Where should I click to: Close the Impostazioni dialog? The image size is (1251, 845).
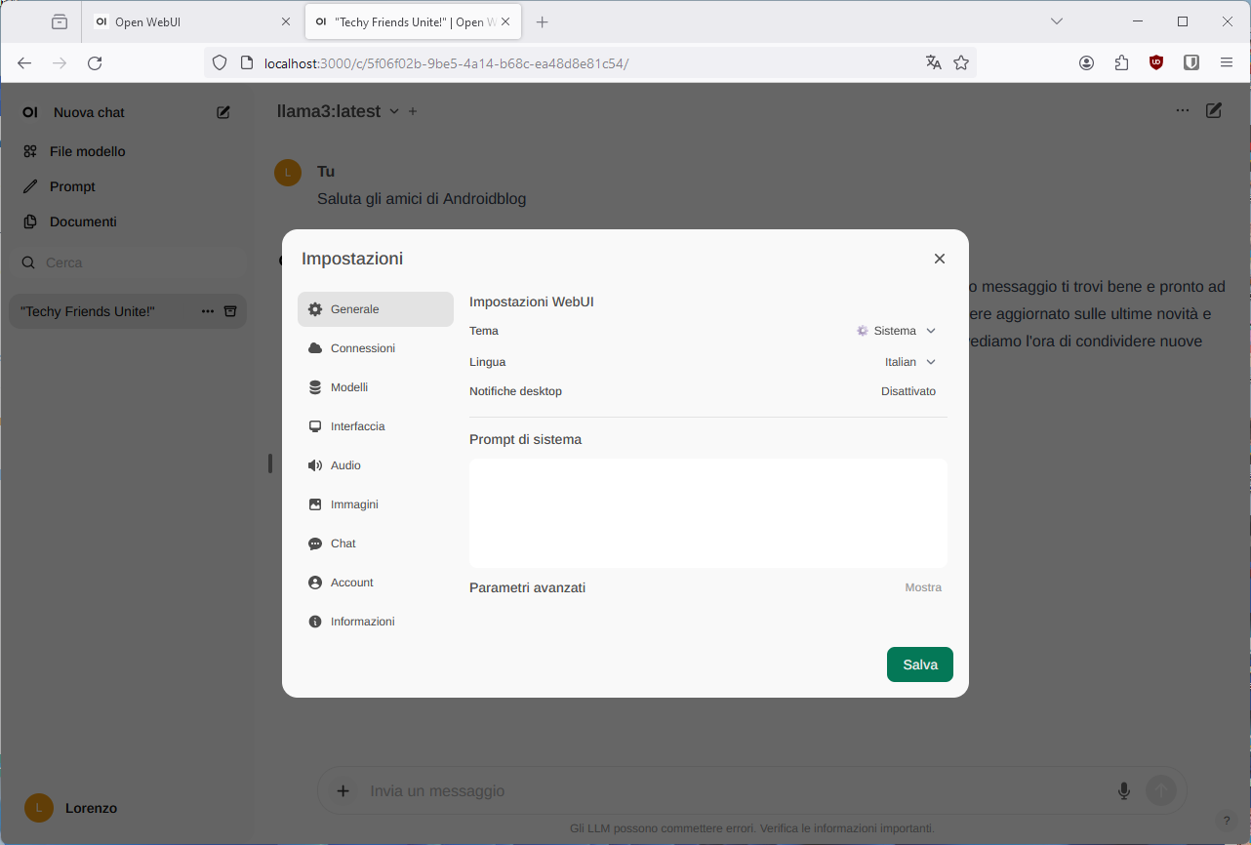point(939,259)
